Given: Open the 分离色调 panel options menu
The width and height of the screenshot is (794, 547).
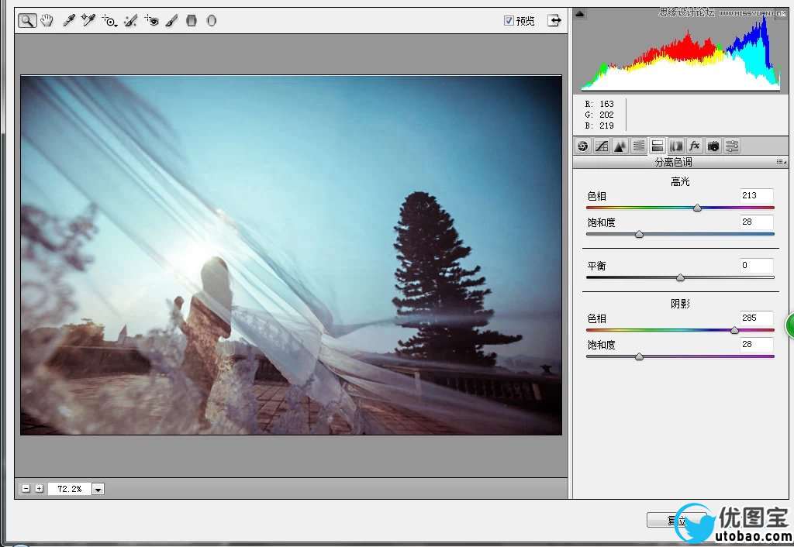Looking at the screenshot, I should [x=782, y=162].
